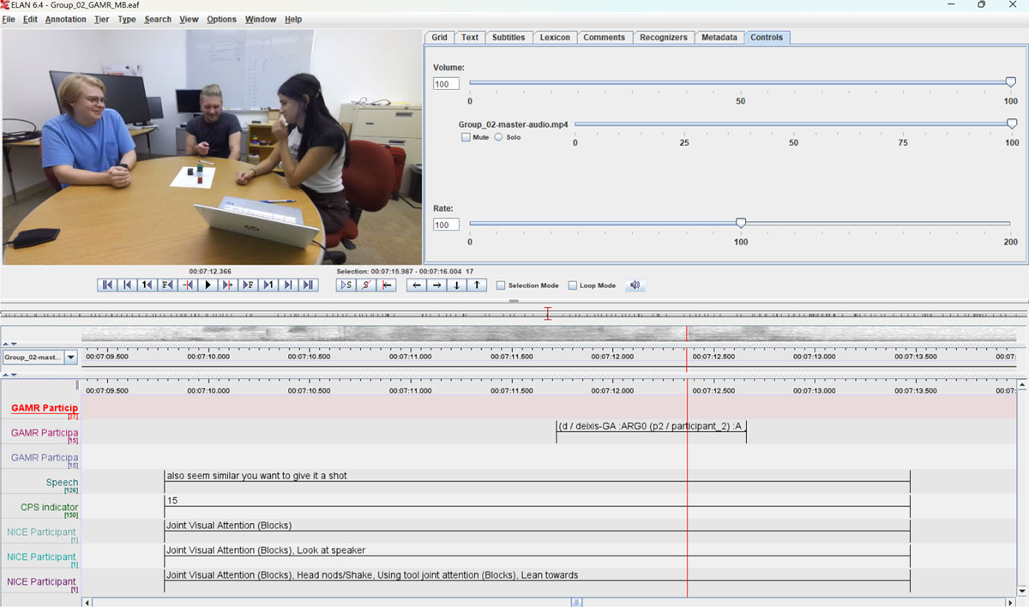Step one frame forward with F-arrow icon
This screenshot has height=607, width=1029.
[248, 285]
